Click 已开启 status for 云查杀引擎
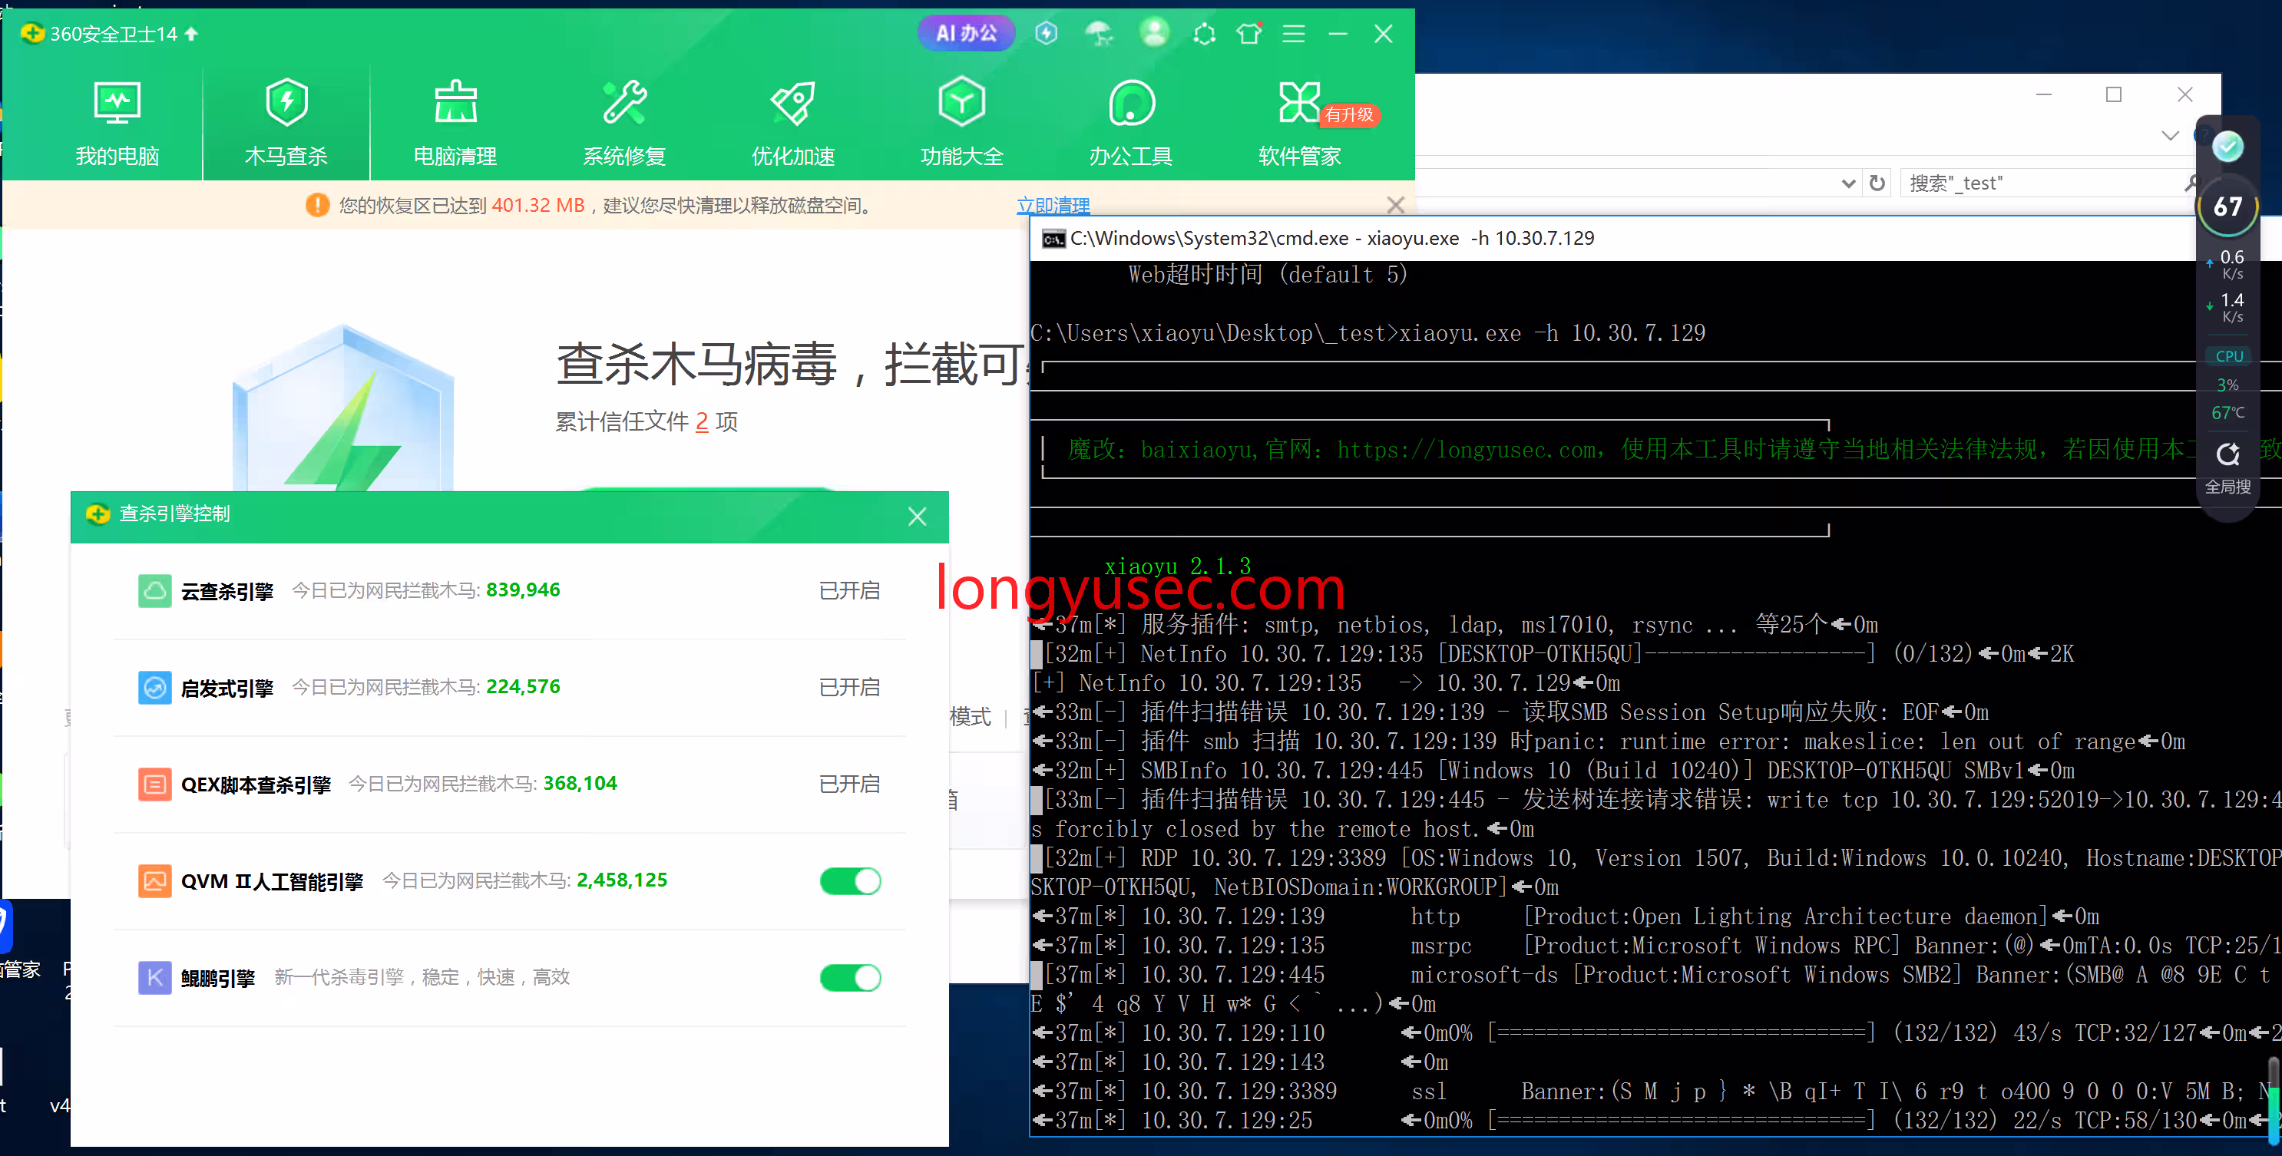 [x=848, y=590]
